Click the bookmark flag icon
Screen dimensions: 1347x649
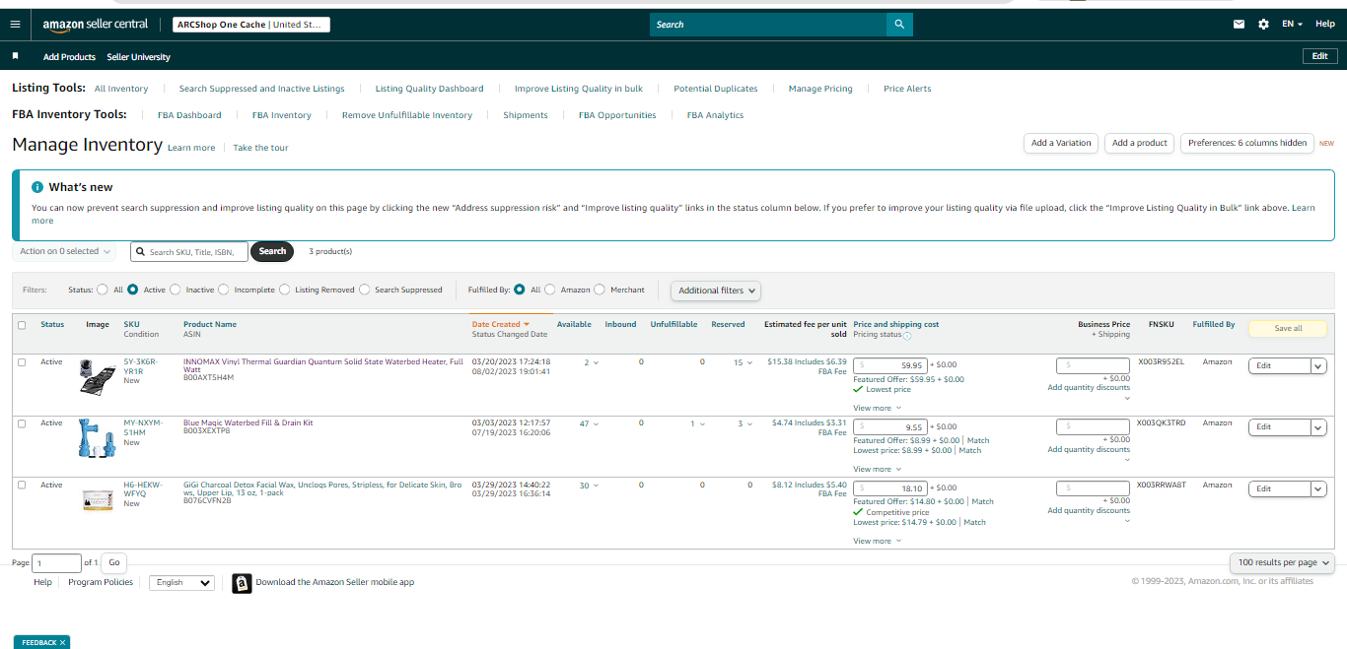pyautogui.click(x=15, y=56)
